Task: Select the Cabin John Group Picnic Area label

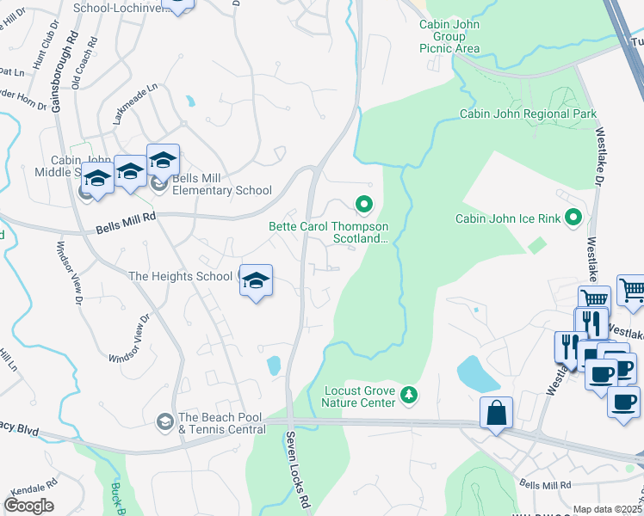Action: pos(449,36)
